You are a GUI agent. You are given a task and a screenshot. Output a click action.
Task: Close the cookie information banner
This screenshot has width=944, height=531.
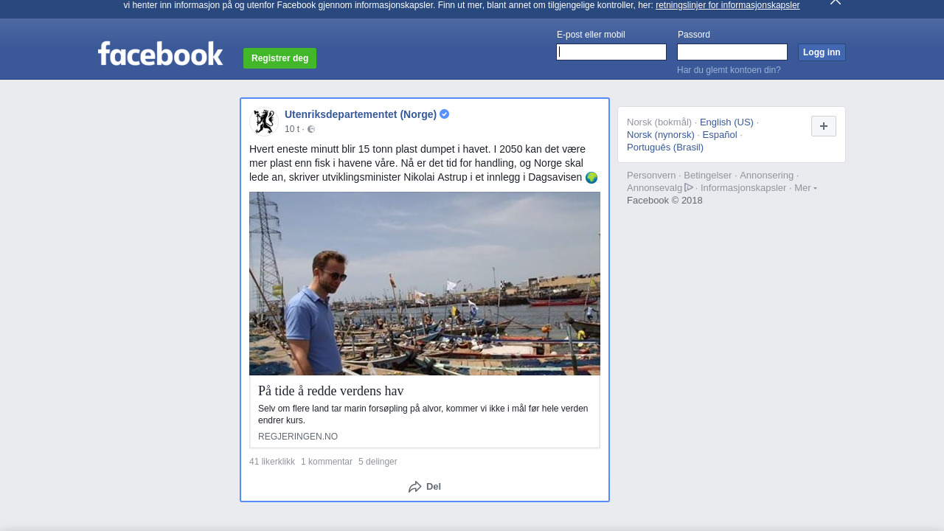(835, 2)
